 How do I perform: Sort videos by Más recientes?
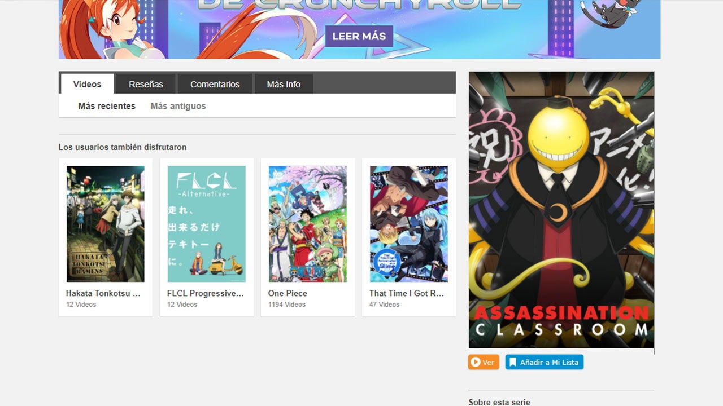(x=106, y=106)
